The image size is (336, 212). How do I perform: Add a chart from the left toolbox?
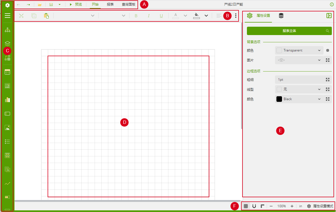coord(8,100)
